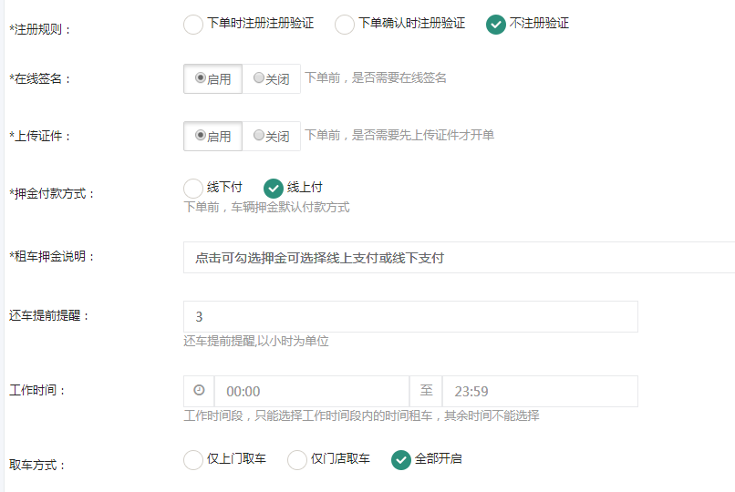The height and width of the screenshot is (492, 735).
Task: Click the 至 separator between times
Action: 426,391
